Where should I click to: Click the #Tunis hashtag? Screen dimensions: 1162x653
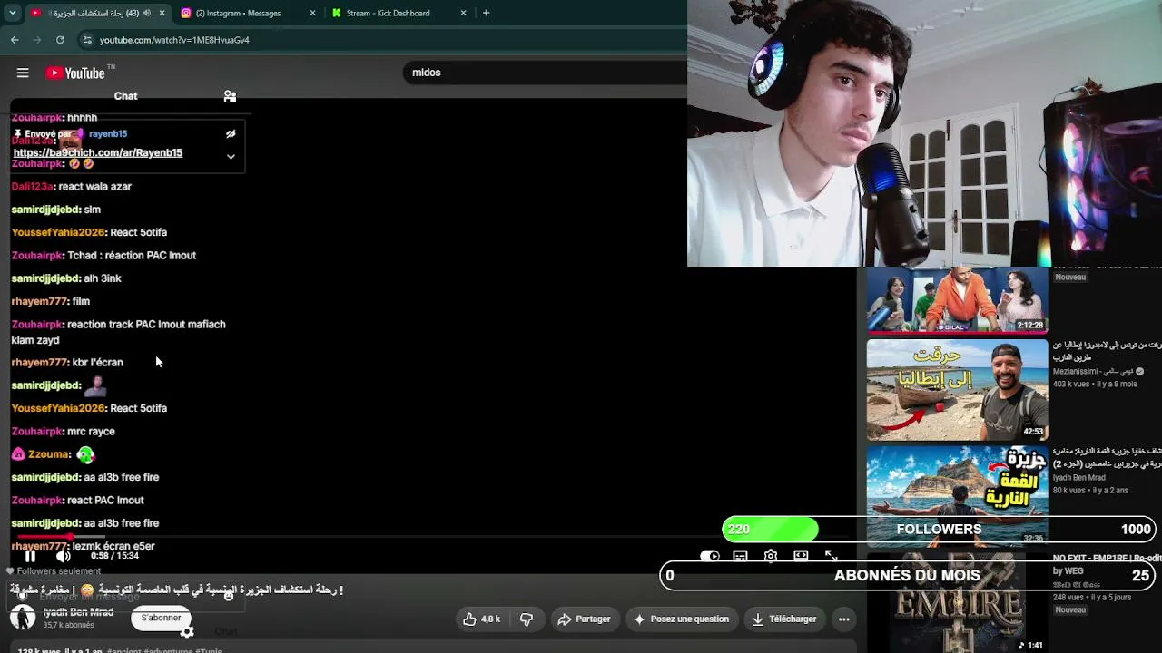pyautogui.click(x=208, y=649)
